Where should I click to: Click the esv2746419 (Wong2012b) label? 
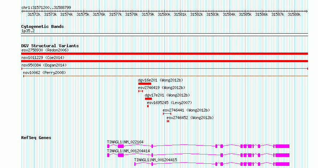click(x=162, y=88)
